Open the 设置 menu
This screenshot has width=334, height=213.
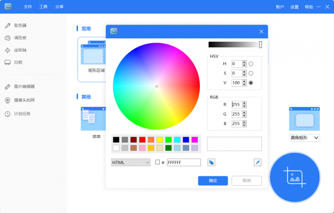[x=294, y=7]
